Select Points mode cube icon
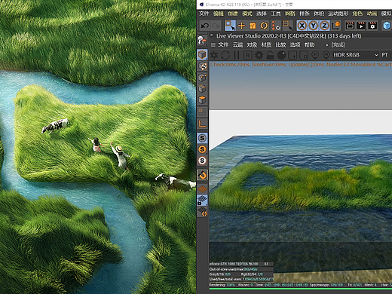392x294 pixels. (x=202, y=78)
